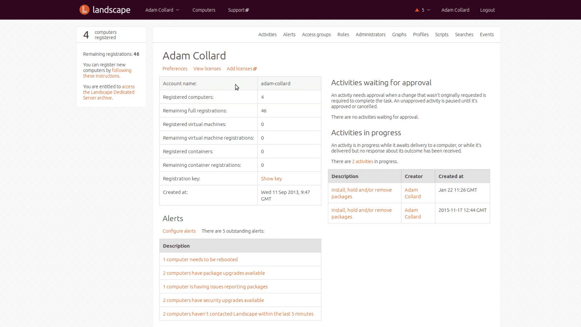Click the Landscape logo icon
The width and height of the screenshot is (581, 327).
84,10
